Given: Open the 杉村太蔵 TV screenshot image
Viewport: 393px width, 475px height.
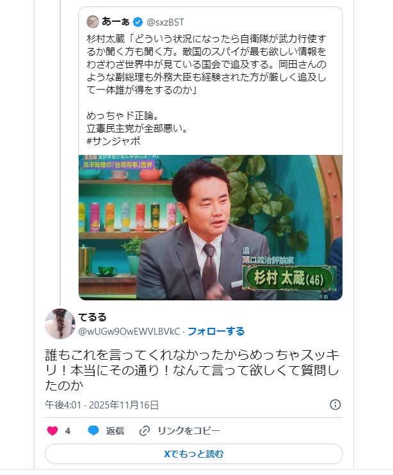Looking at the screenshot, I should 211,227.
